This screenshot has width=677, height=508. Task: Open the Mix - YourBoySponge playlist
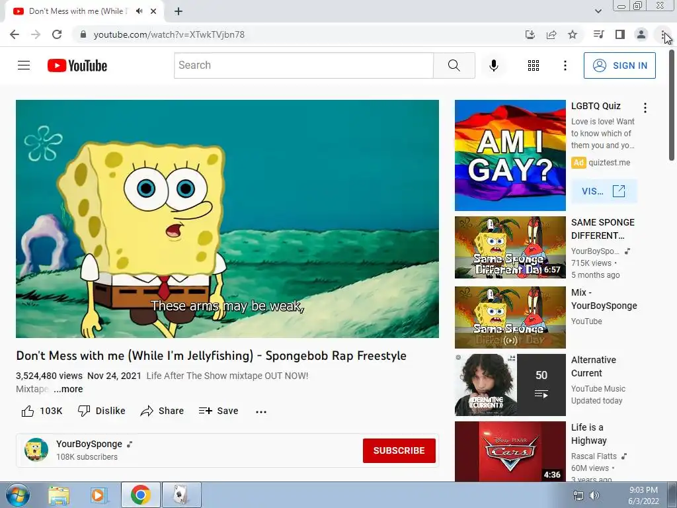(510, 317)
